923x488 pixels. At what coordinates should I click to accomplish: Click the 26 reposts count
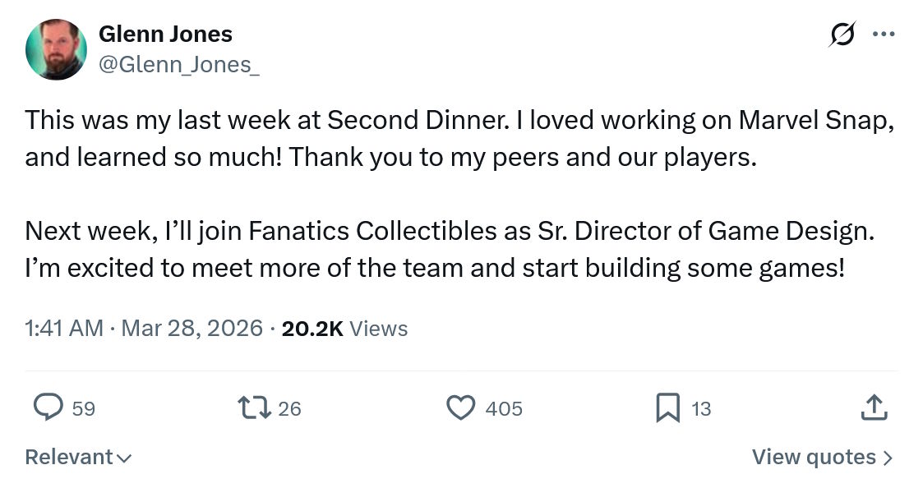click(x=289, y=408)
